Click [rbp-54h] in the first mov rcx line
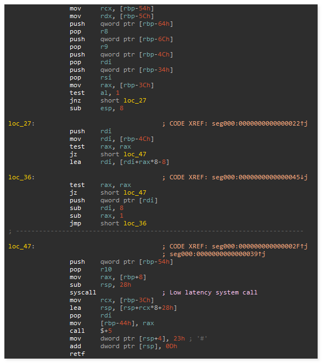322x363 pixels. [x=137, y=9]
